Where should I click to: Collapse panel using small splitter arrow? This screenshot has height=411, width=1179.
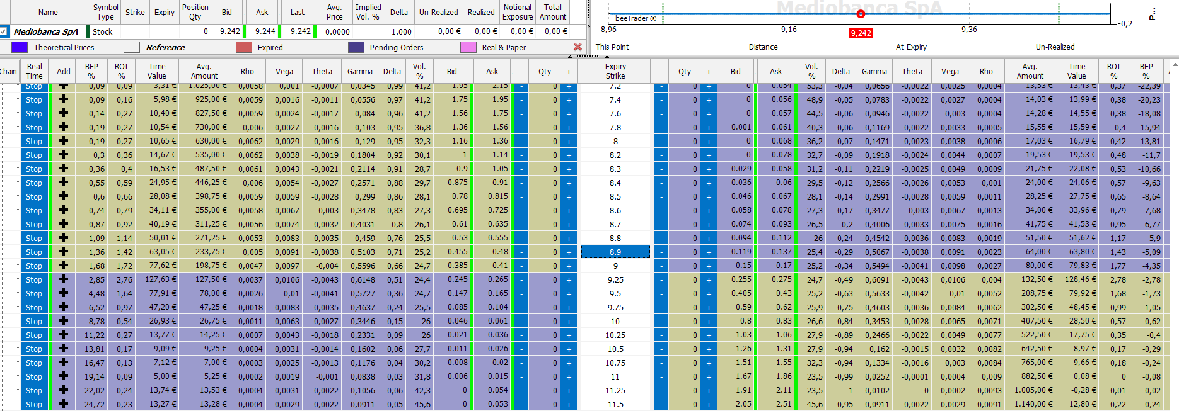click(x=570, y=57)
